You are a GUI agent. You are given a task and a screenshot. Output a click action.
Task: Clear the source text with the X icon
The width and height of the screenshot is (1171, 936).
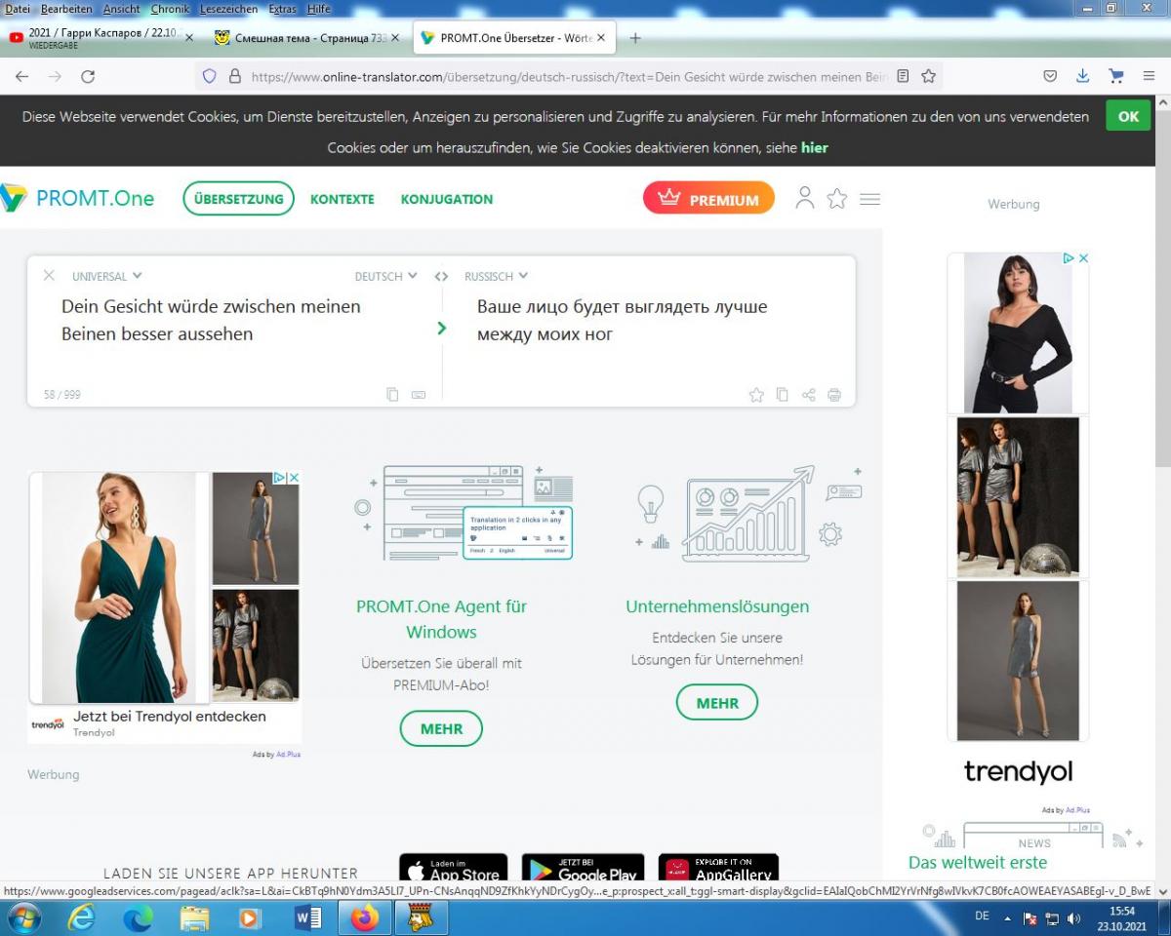click(49, 276)
